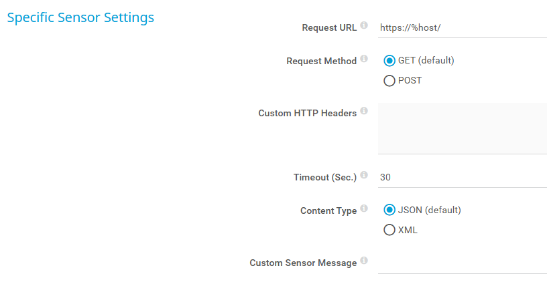Select the GET (default) request method
Screen dimensions: 547x282
(x=389, y=61)
